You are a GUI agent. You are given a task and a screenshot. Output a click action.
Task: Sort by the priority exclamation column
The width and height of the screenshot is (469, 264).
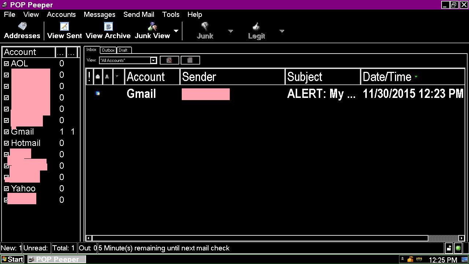point(89,77)
